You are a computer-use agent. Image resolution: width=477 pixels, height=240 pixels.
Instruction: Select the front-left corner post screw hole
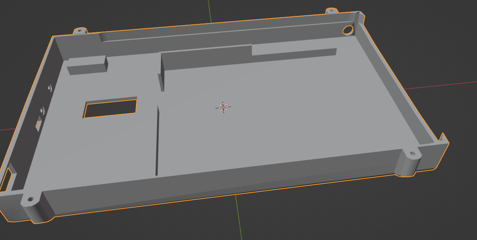[30, 199]
